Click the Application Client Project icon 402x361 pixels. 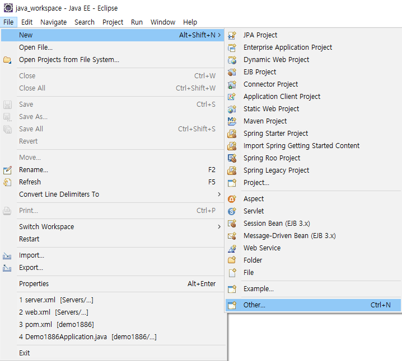(232, 97)
